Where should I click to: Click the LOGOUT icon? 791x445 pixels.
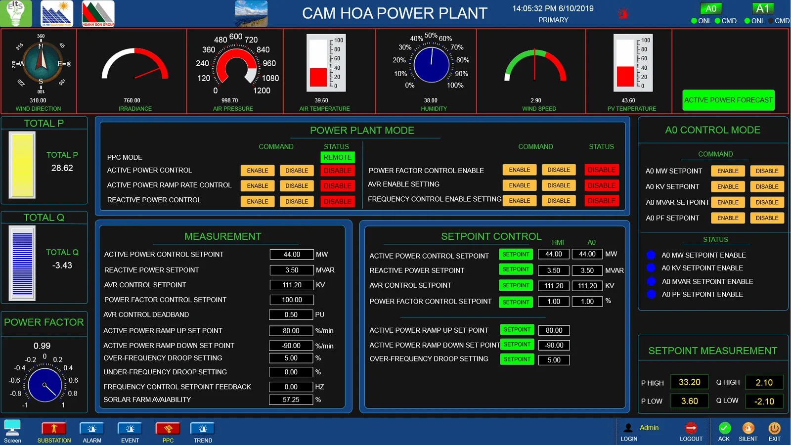click(691, 428)
